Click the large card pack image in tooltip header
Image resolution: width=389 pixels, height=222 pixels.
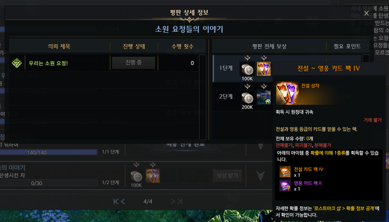[x=287, y=93]
